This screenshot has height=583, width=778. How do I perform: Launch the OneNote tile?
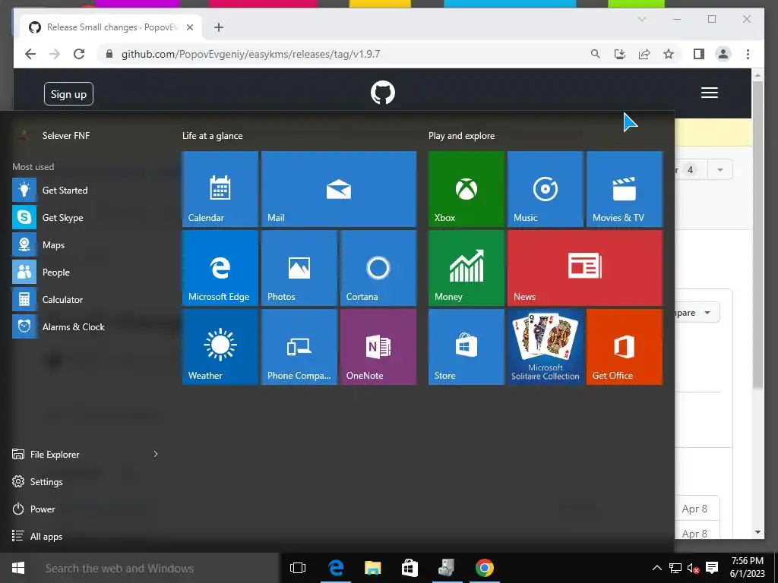click(378, 346)
